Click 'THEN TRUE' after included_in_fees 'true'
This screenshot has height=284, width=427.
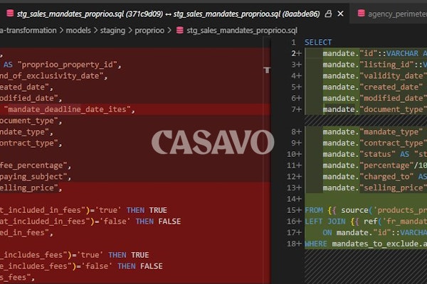click(x=147, y=210)
